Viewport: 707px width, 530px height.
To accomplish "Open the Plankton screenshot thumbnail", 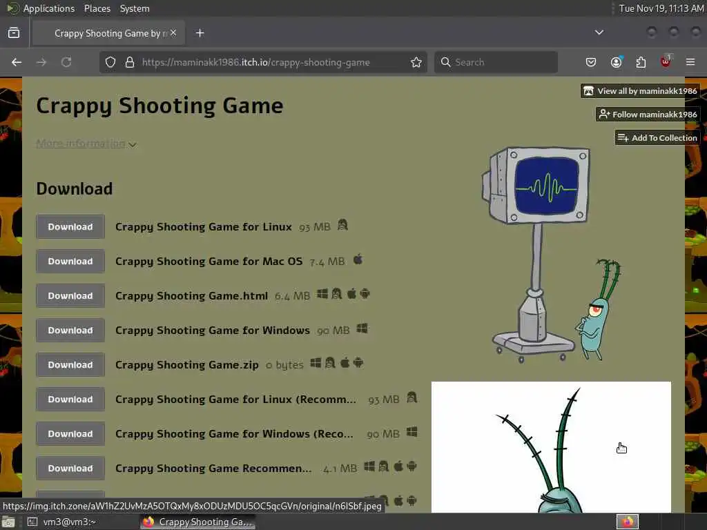I will (x=551, y=447).
